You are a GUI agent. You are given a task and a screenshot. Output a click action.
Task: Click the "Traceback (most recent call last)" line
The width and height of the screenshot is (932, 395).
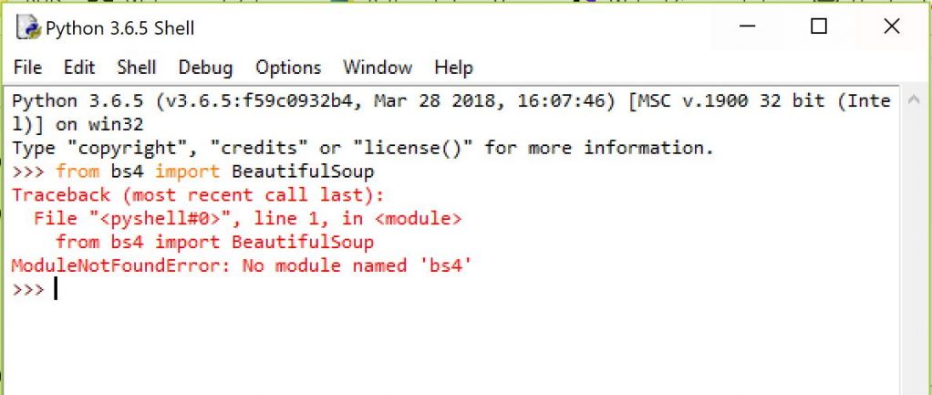[198, 194]
